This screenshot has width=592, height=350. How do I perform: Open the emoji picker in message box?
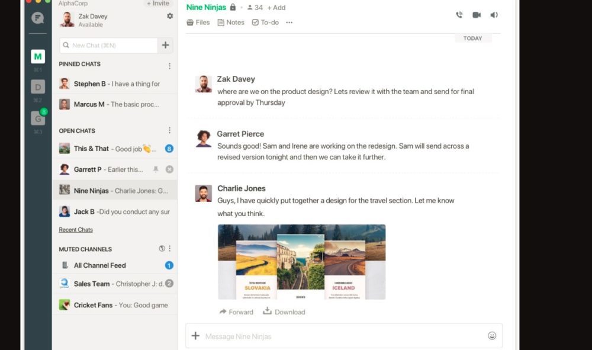pyautogui.click(x=492, y=336)
